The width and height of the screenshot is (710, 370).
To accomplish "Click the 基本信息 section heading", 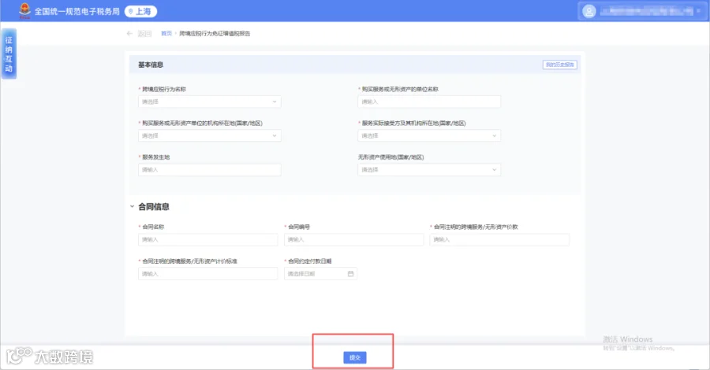I will point(151,65).
